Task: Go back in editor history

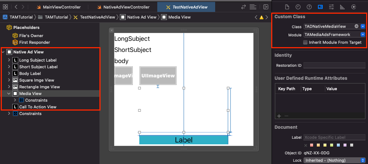Action: point(16,7)
